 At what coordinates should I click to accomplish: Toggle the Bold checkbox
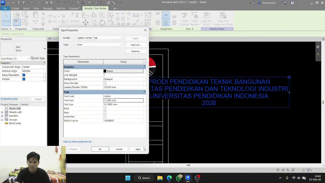[105, 109]
